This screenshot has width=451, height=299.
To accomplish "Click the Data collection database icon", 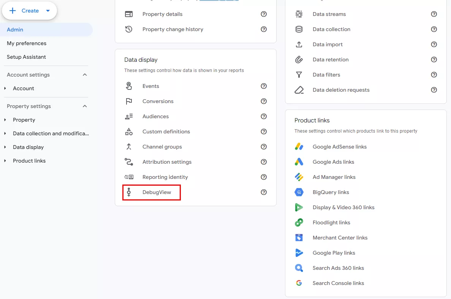I will 299,29.
